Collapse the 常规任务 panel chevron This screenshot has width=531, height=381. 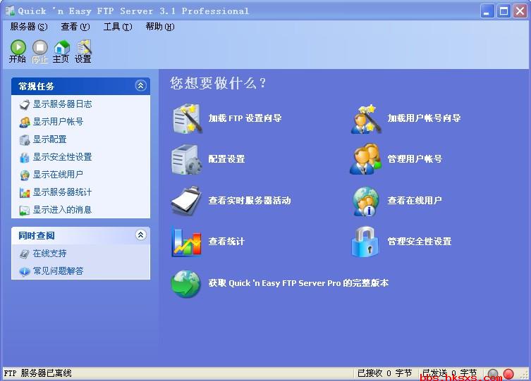[x=141, y=85]
